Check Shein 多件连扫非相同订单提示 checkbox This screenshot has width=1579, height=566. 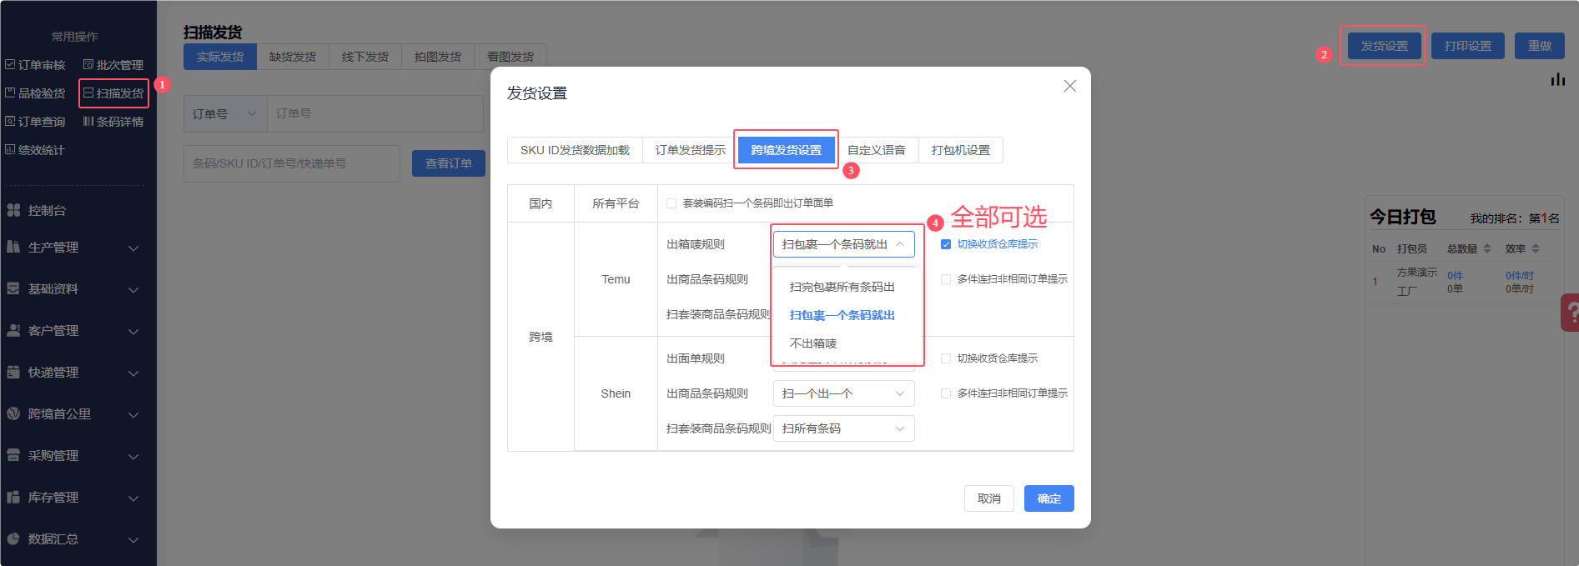coord(946,393)
